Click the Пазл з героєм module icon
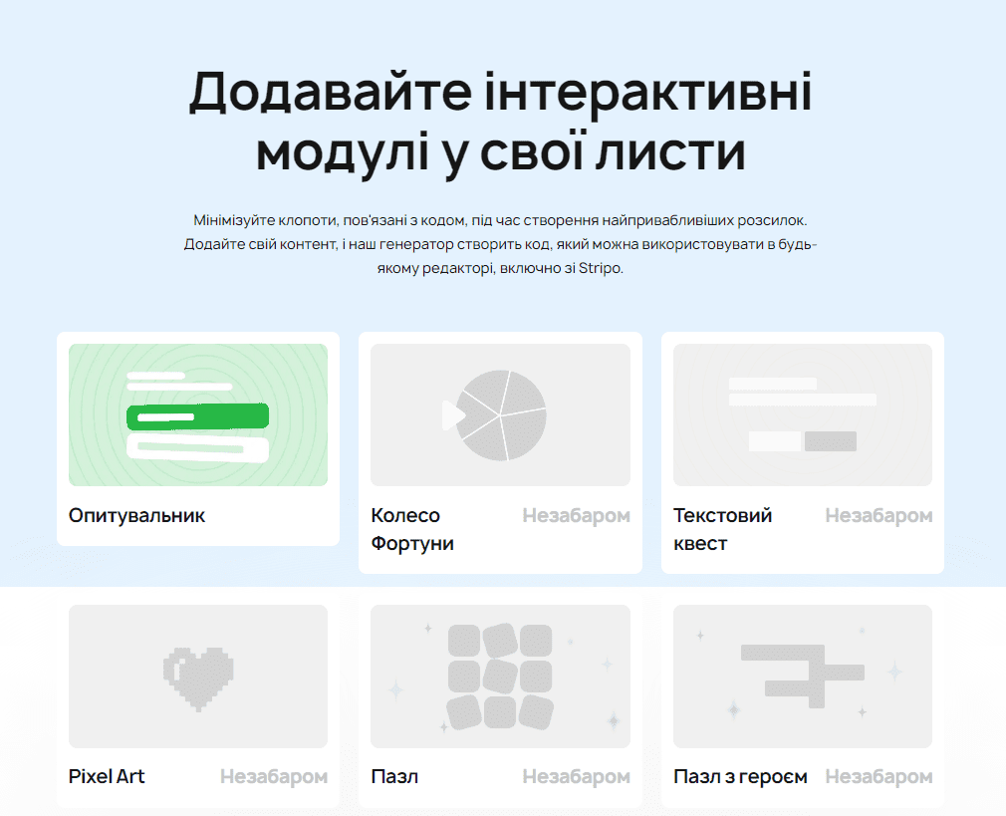The width and height of the screenshot is (1006, 816). click(x=802, y=676)
